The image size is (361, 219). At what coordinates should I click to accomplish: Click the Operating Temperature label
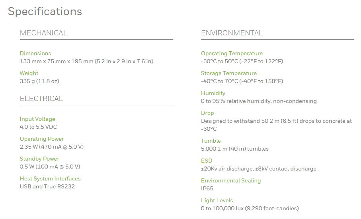click(232, 53)
